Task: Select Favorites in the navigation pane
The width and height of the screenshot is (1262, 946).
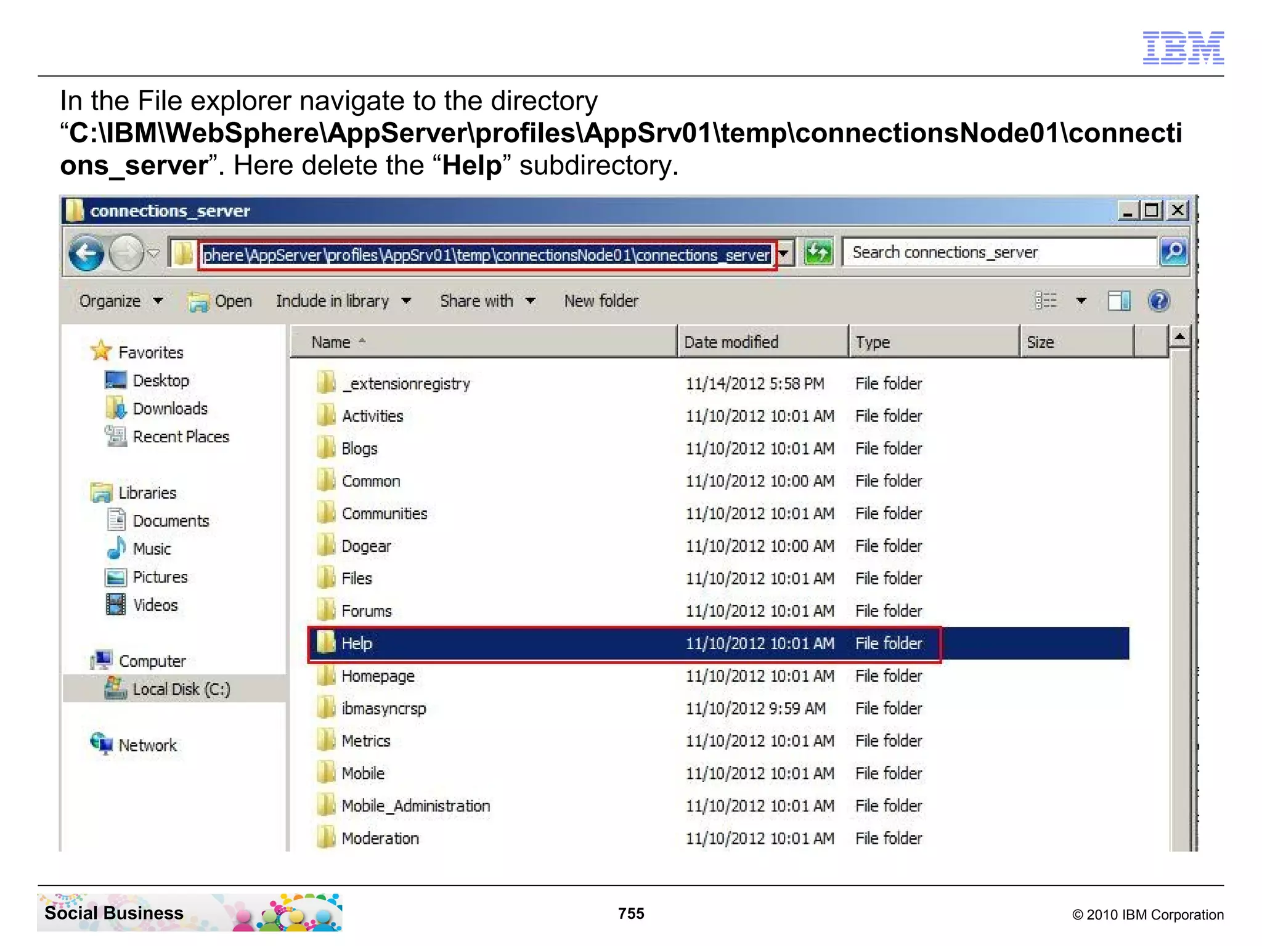Action: pyautogui.click(x=151, y=352)
